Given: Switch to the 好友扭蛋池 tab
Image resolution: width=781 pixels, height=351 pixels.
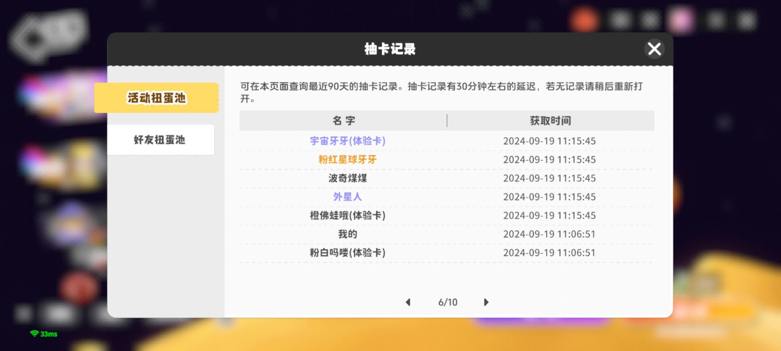Looking at the screenshot, I should point(160,140).
